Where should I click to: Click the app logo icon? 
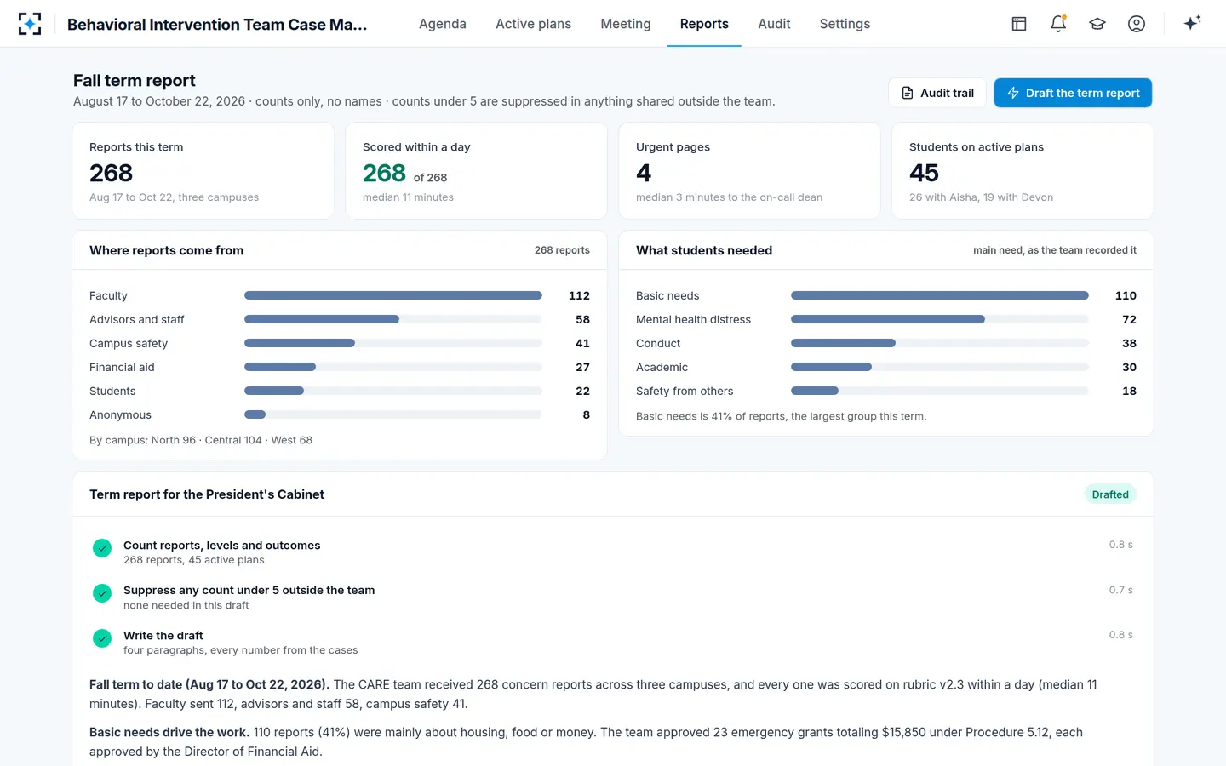pyautogui.click(x=30, y=24)
